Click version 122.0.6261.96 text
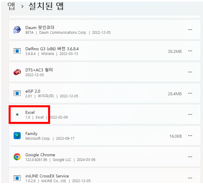The width and height of the screenshot is (203, 187). pos(36,160)
